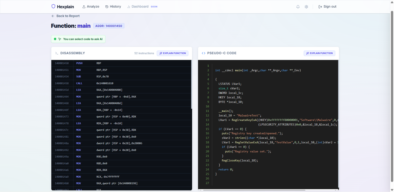Select CALL 0x140001610 instruction
This screenshot has width=394, height=192.
pos(121,83)
